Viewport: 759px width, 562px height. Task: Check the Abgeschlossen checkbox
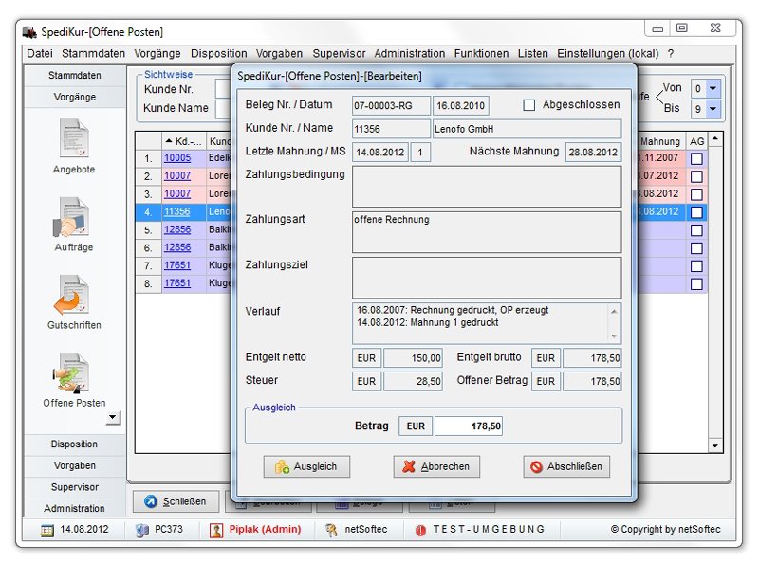pos(529,105)
